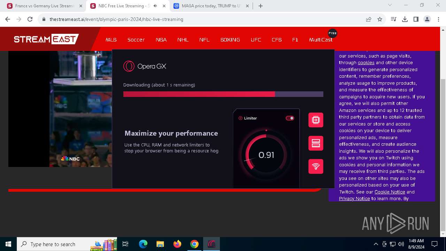Select Opera GX installer taskbar icon
The height and width of the screenshot is (251, 446).
(x=212, y=244)
